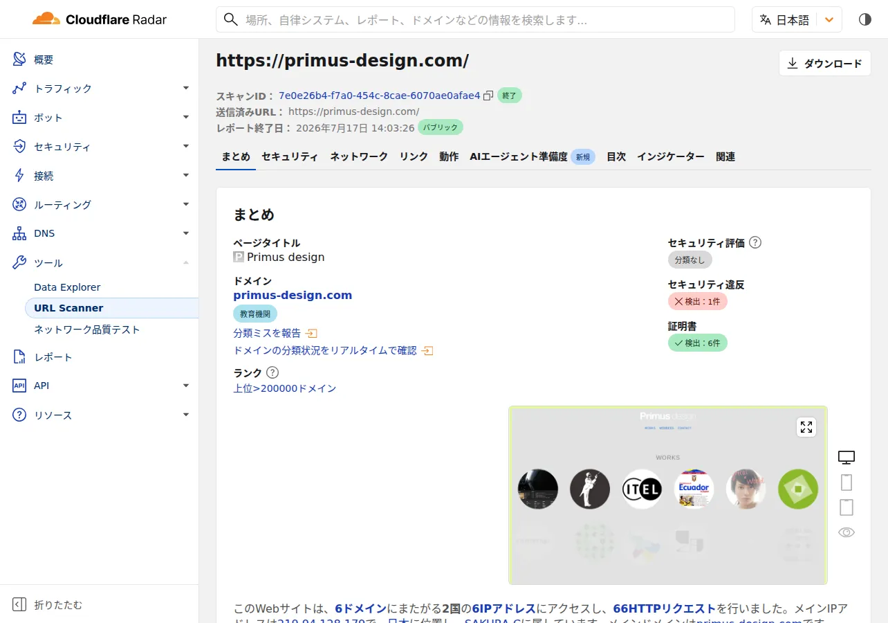Screen dimensions: 888x623
Task: Open the 関連 tab
Action: tap(725, 157)
